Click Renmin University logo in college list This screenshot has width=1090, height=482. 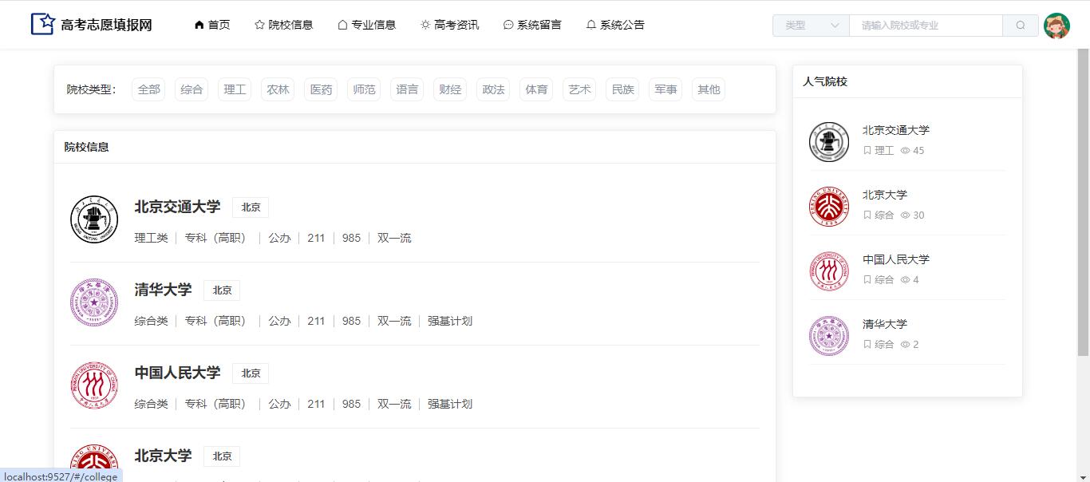pos(94,385)
